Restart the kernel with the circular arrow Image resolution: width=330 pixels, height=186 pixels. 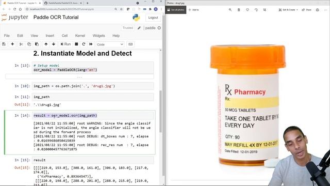84,44
